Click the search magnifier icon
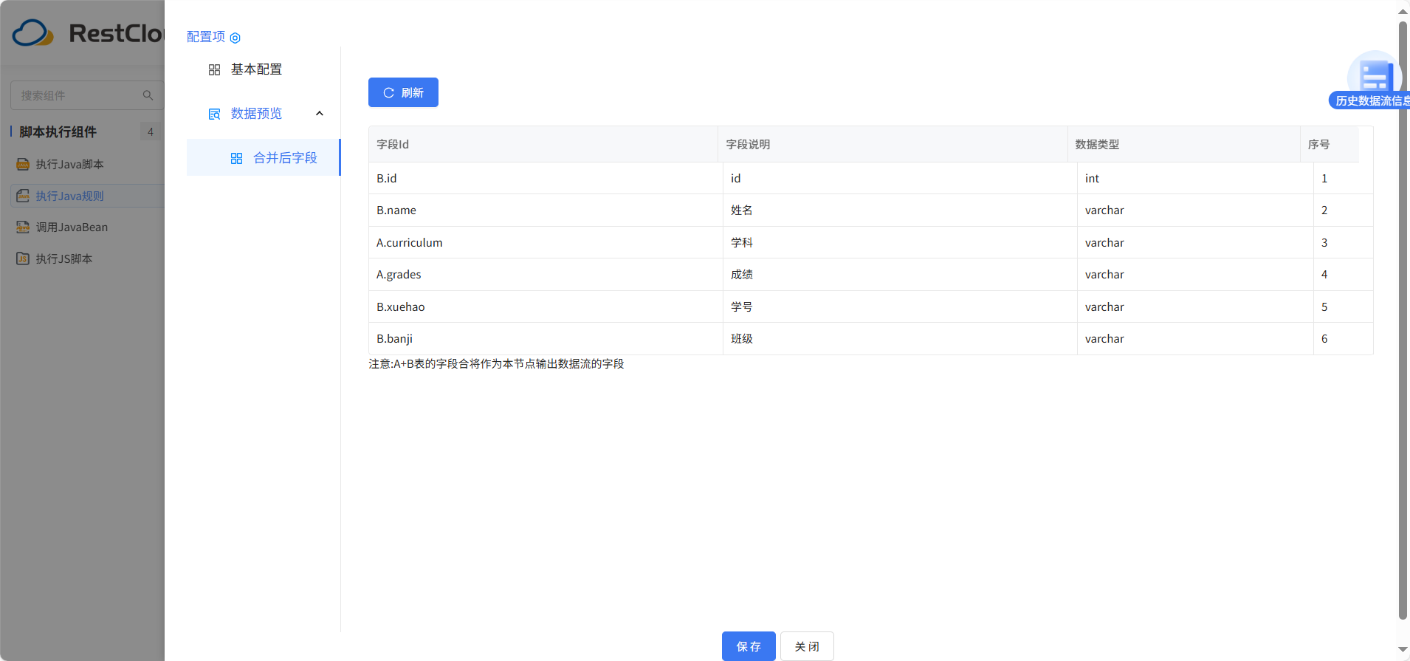This screenshot has height=661, width=1410. [148, 95]
